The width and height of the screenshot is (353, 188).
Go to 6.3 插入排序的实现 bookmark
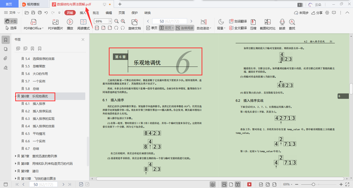pyautogui.click(x=40, y=119)
